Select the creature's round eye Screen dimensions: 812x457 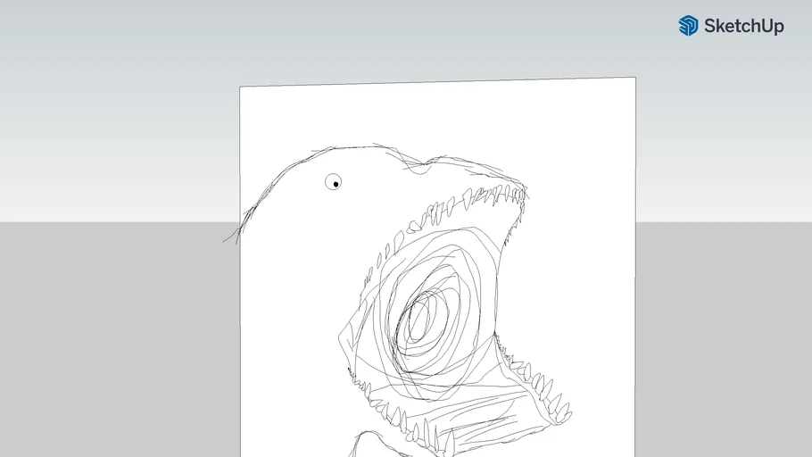(334, 182)
